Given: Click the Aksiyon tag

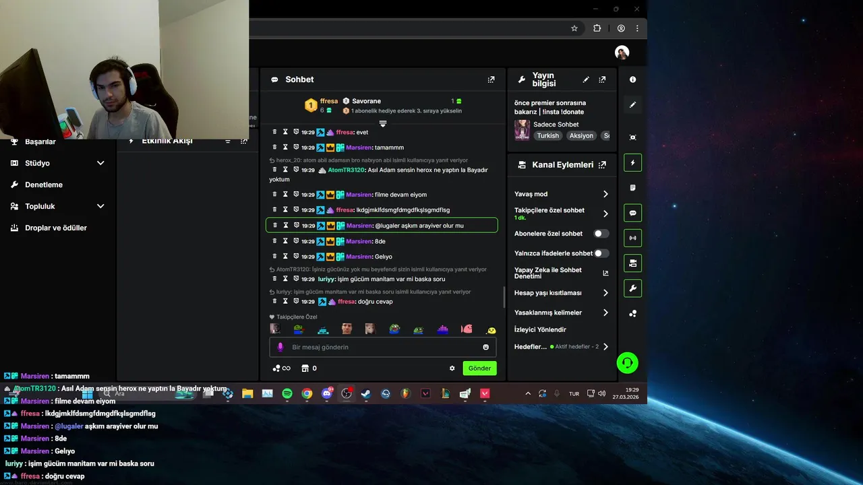Looking at the screenshot, I should click(581, 135).
